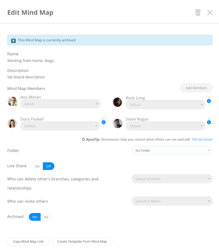
Task: Click Dora Paskell's avatar
Action: point(12,123)
